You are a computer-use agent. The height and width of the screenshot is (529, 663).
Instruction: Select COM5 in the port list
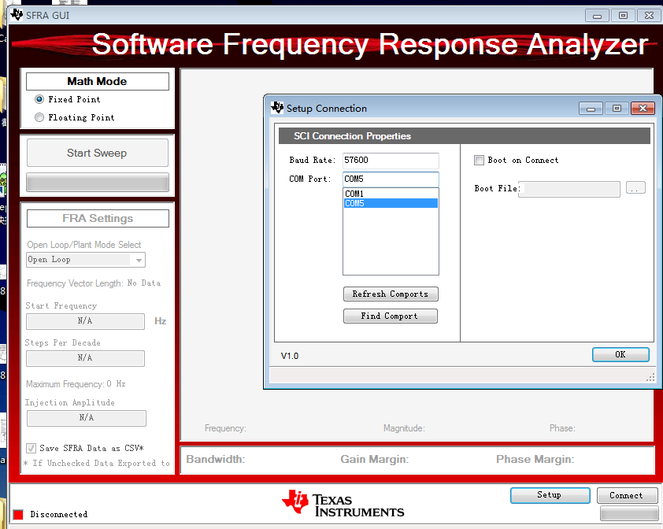[391, 203]
